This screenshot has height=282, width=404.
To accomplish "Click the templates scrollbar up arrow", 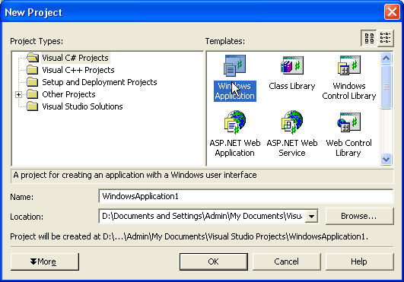I will (x=386, y=58).
